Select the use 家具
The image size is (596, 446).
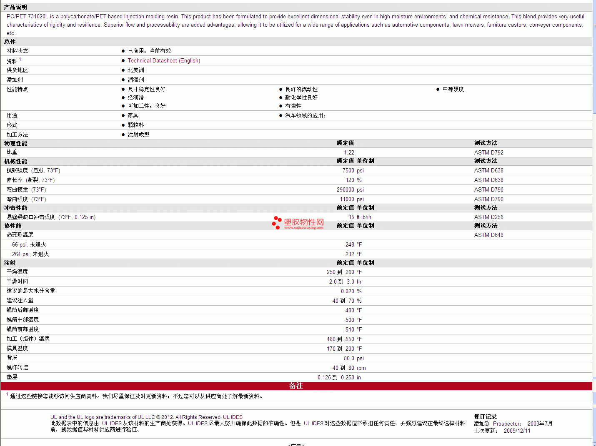(133, 115)
